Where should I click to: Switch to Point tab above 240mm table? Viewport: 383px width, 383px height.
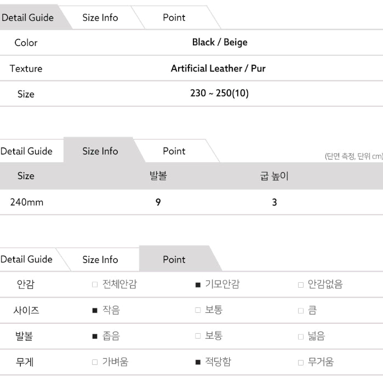(x=174, y=151)
